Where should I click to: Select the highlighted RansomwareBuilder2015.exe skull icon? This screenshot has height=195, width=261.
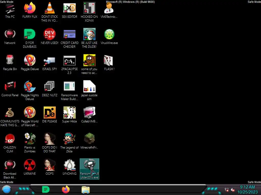(x=89, y=169)
